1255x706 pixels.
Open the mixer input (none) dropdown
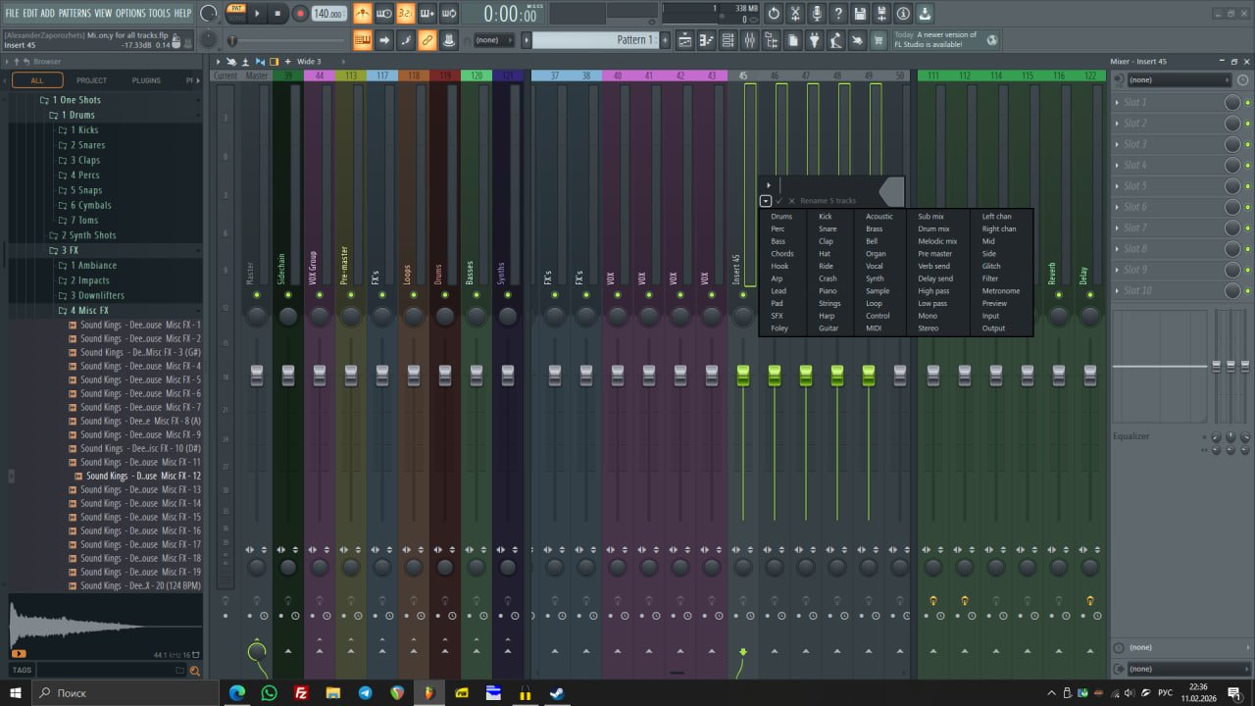pyautogui.click(x=1177, y=79)
